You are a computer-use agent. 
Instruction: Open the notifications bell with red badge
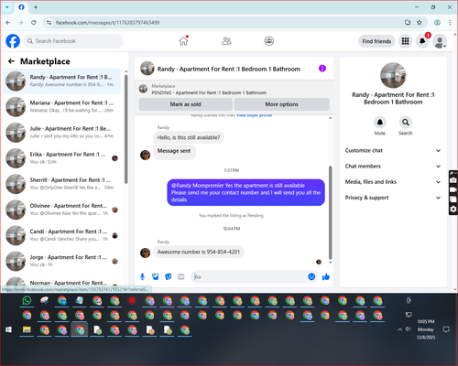[422, 41]
